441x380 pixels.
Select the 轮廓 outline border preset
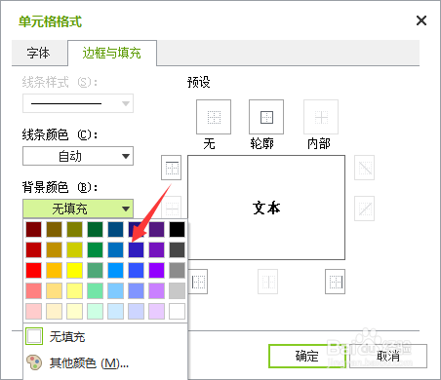pos(266,117)
